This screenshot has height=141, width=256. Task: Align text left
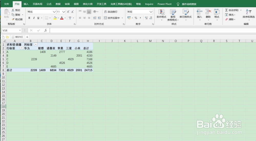point(80,18)
